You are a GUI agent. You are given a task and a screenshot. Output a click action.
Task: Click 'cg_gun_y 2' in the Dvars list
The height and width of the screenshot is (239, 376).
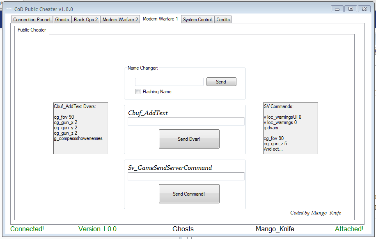(x=65, y=128)
